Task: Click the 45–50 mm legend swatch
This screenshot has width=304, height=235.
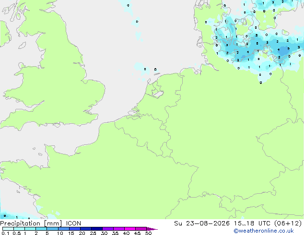Action: point(141,229)
